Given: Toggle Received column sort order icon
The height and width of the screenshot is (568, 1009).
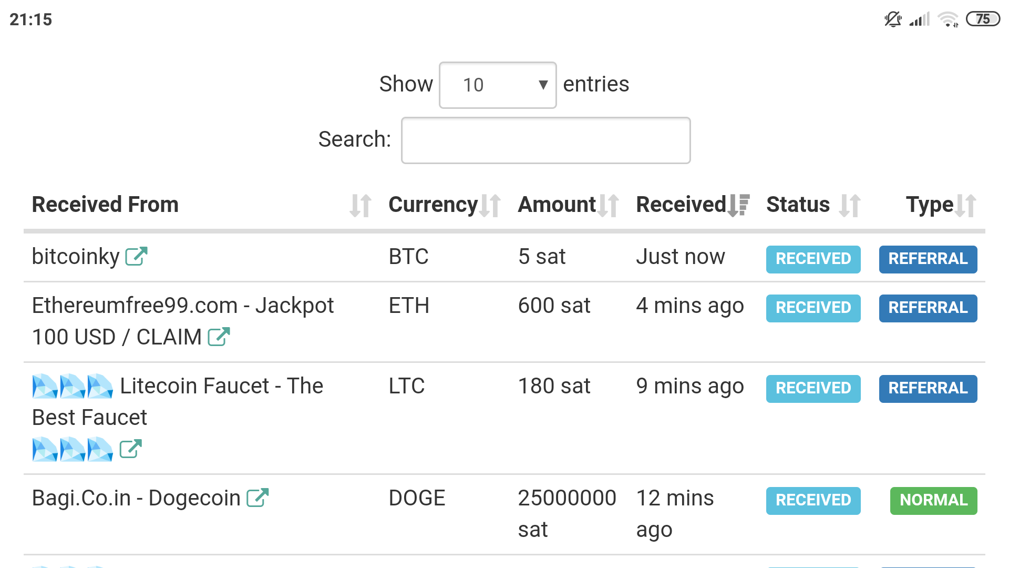Looking at the screenshot, I should [738, 205].
